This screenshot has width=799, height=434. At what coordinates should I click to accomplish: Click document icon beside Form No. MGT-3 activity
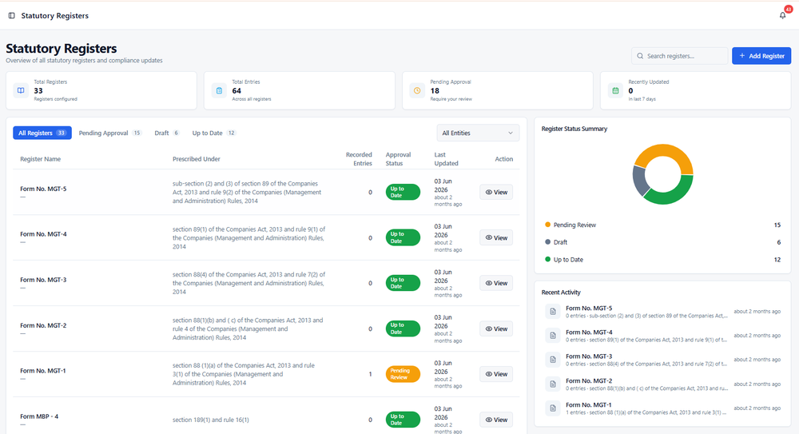(x=553, y=360)
